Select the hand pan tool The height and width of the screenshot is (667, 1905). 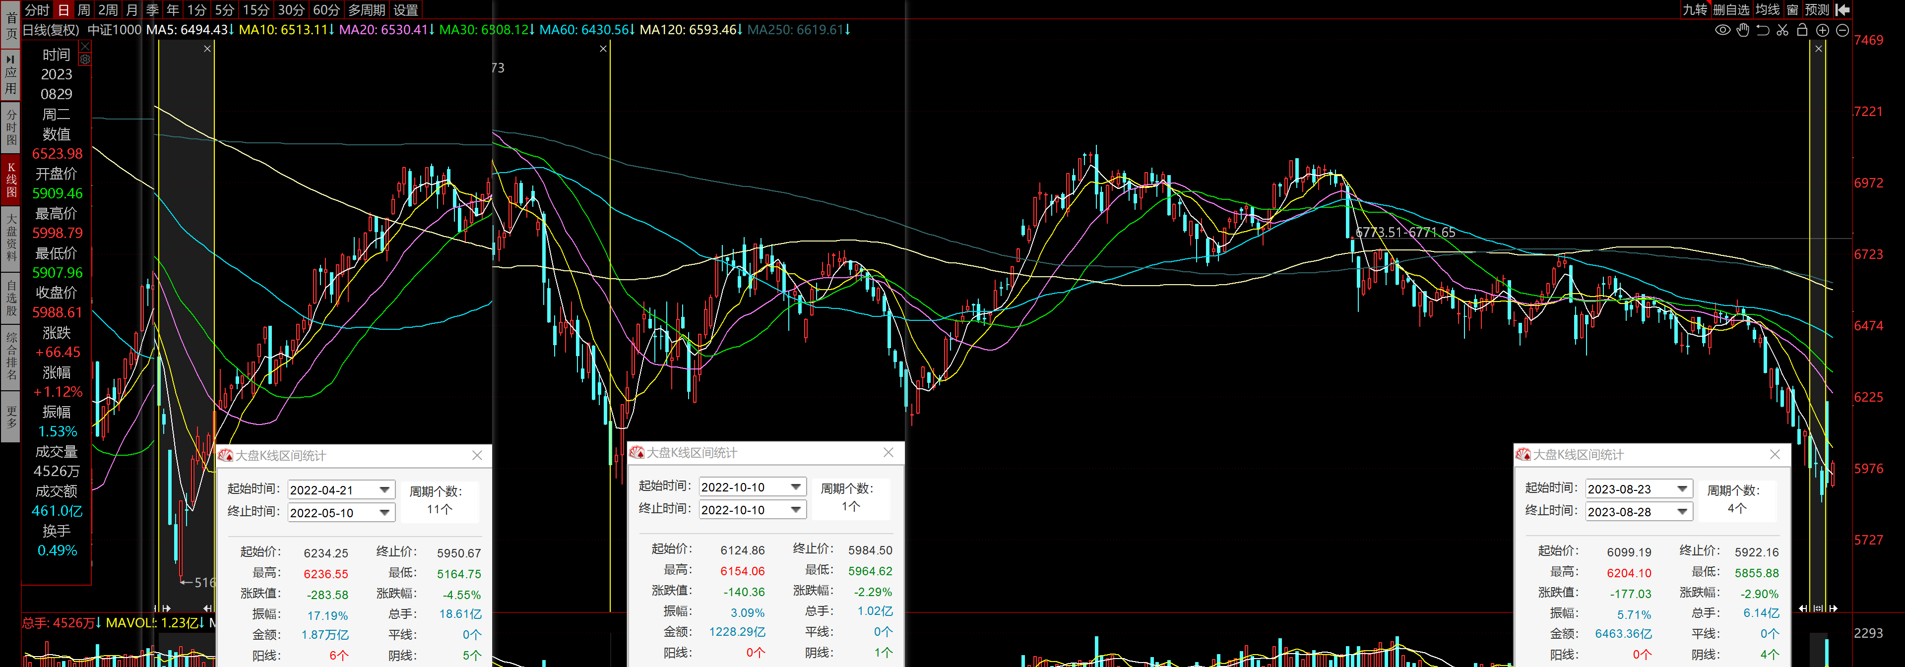(x=1743, y=30)
